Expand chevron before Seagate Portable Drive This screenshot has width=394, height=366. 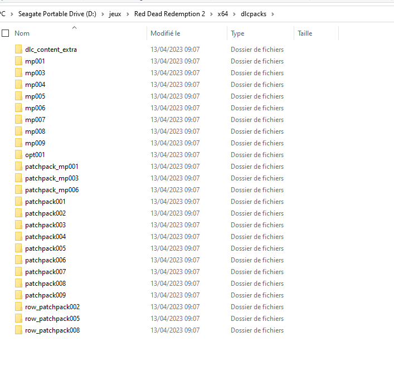coord(12,14)
